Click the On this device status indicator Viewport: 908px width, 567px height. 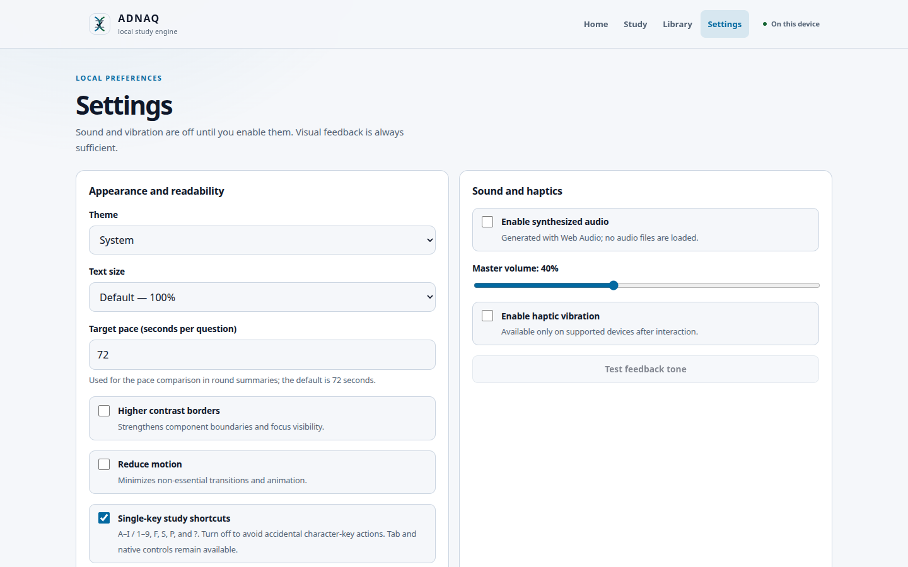(x=791, y=24)
